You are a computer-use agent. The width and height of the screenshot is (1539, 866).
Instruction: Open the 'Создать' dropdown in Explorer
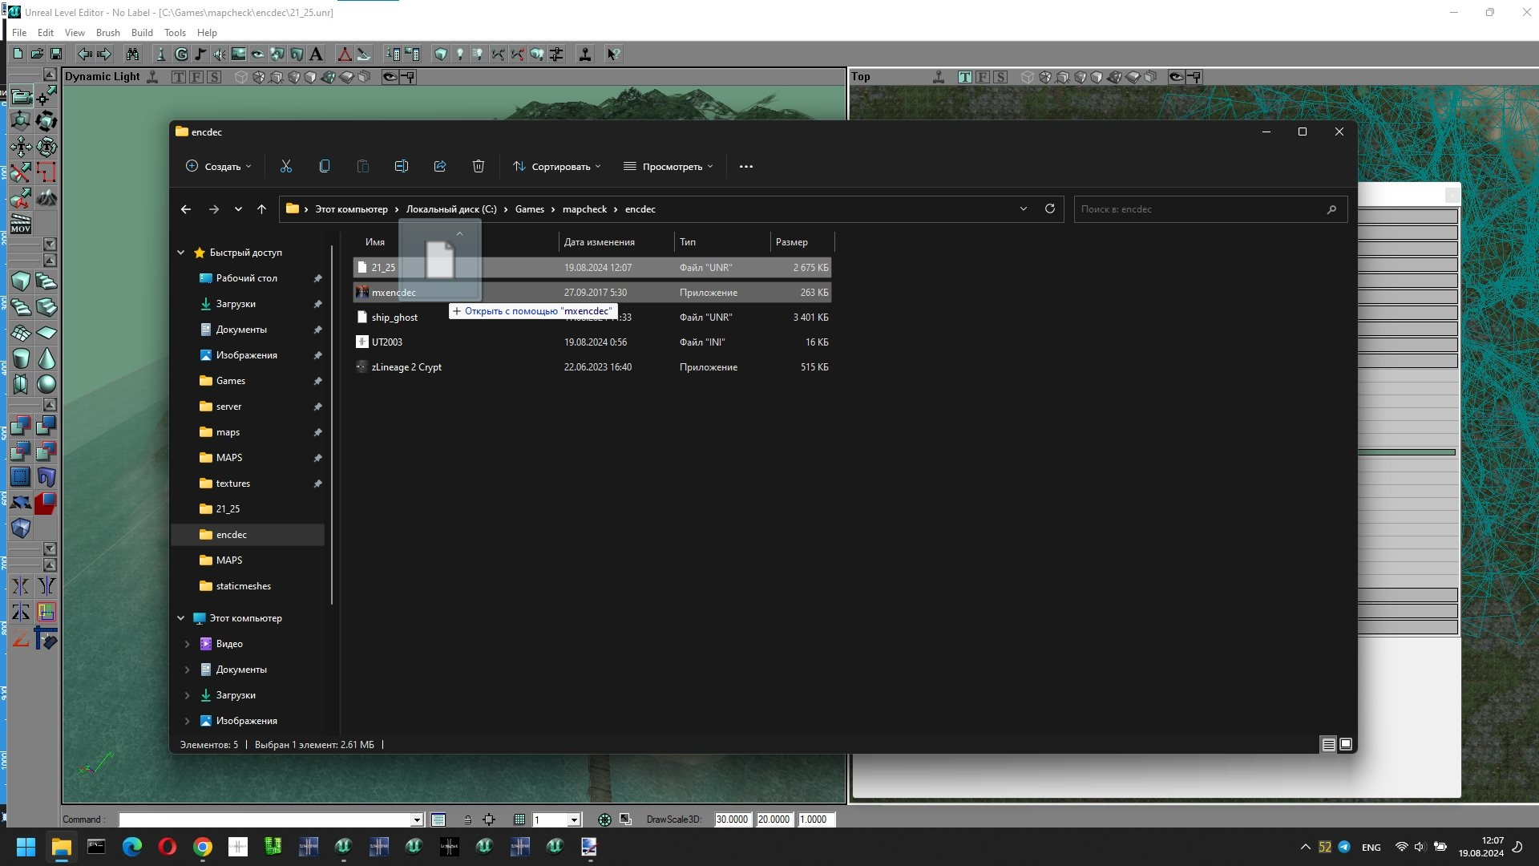tap(219, 167)
